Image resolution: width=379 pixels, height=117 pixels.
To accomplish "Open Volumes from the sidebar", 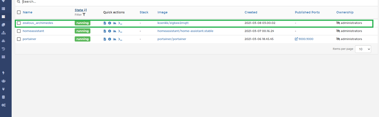I will (x=3, y=41).
